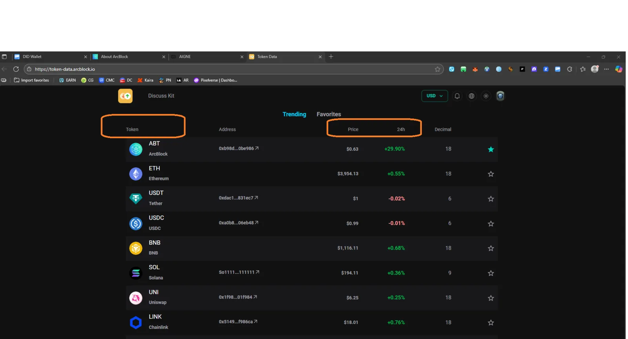
Task: Click the Price column header
Action: (353, 129)
